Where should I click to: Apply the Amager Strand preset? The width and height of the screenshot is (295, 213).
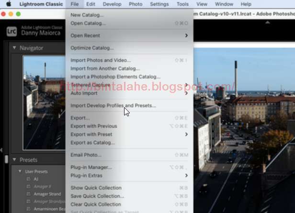pos(47,194)
